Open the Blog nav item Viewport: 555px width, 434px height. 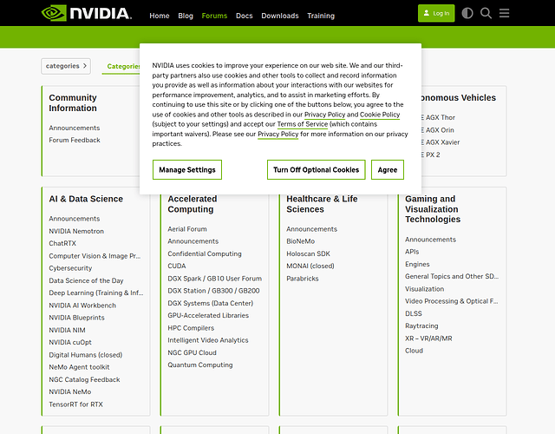pos(186,16)
